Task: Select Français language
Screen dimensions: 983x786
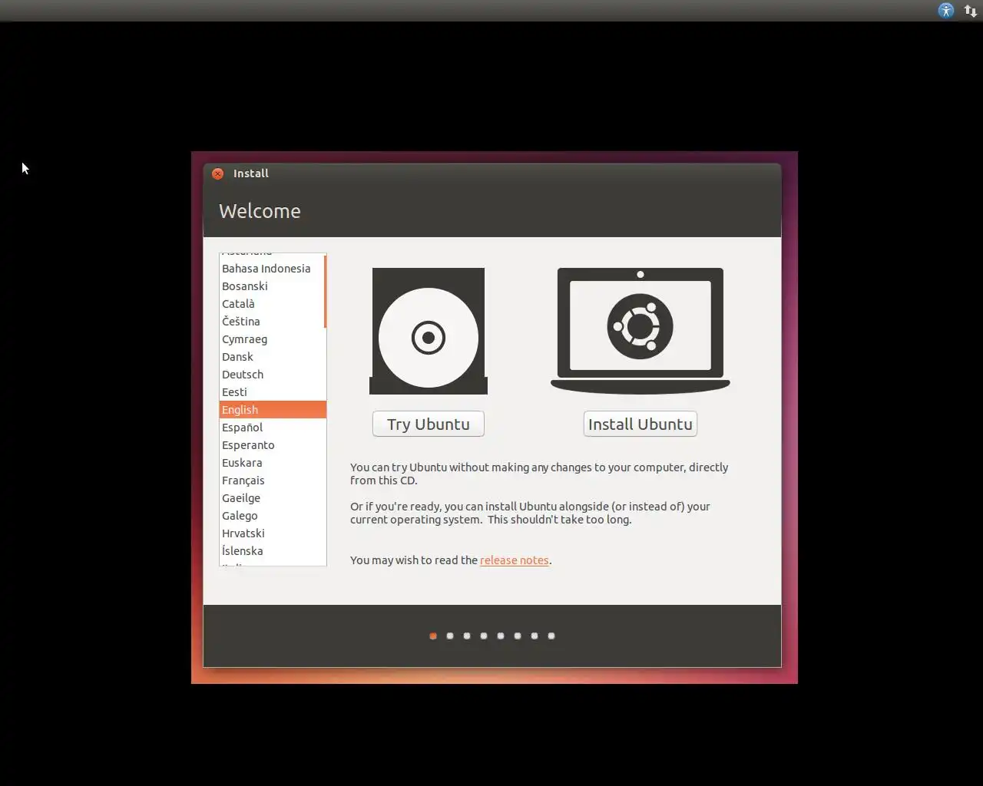Action: click(273, 481)
